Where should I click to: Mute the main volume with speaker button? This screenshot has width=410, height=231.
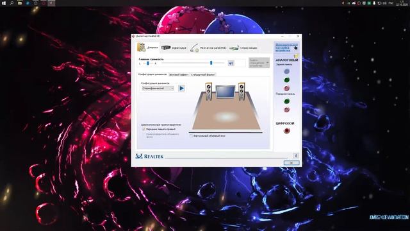point(231,63)
